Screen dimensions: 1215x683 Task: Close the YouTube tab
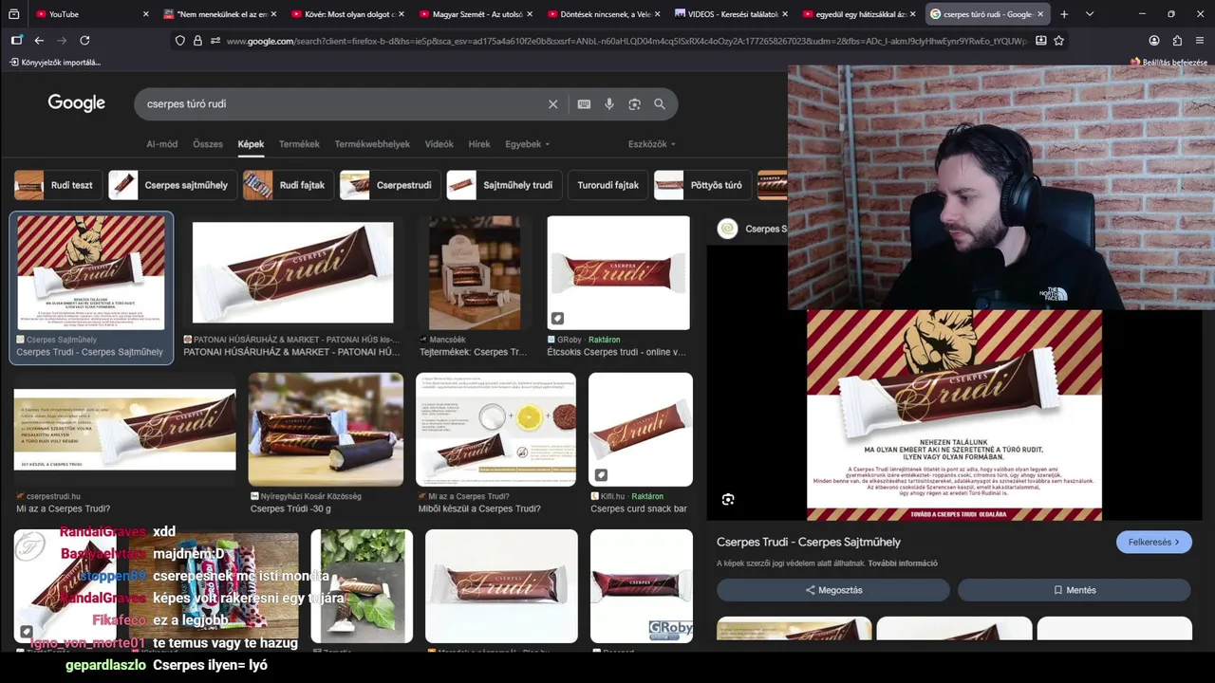pos(145,14)
